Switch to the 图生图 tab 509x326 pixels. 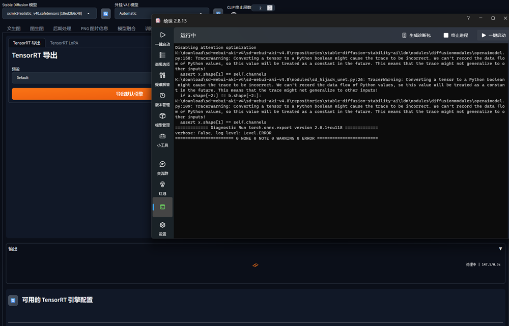(x=37, y=28)
